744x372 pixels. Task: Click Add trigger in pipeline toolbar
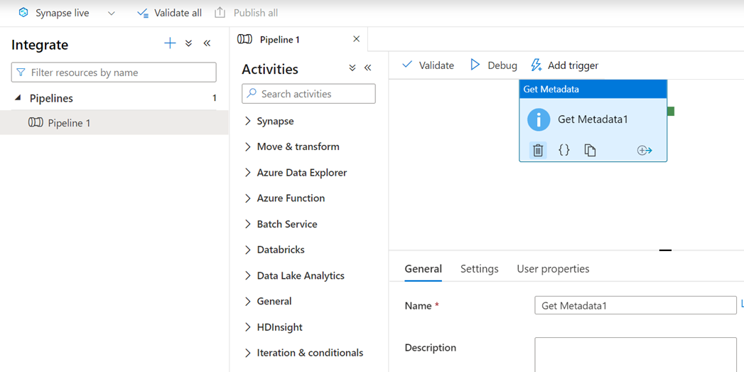coord(565,65)
